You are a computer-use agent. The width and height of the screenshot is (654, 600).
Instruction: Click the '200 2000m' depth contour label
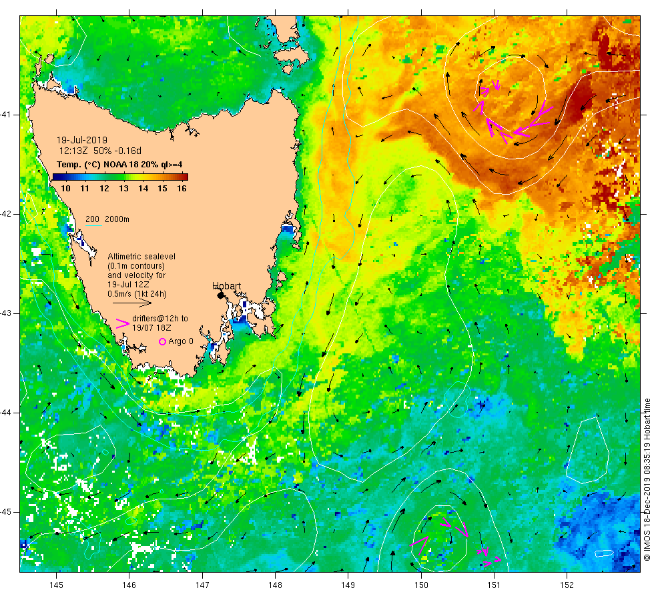pos(107,219)
